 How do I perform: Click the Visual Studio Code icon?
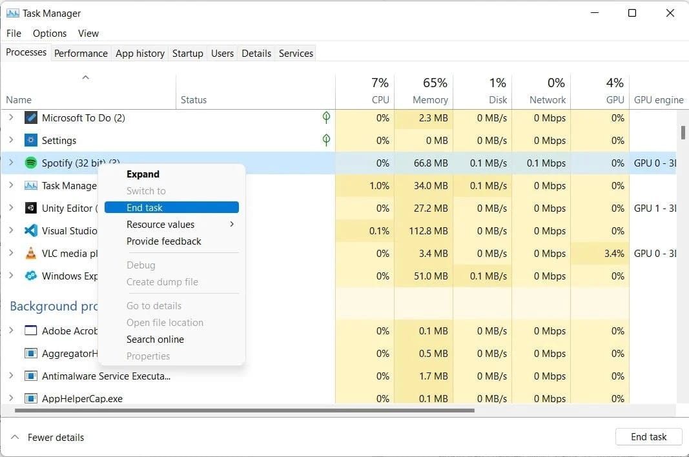pyautogui.click(x=30, y=230)
